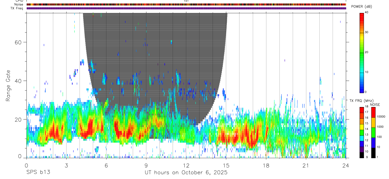The height and width of the screenshot is (179, 389).
Task: Click the 'Noise' row label at top left
Action: pyautogui.click(x=19, y=4)
